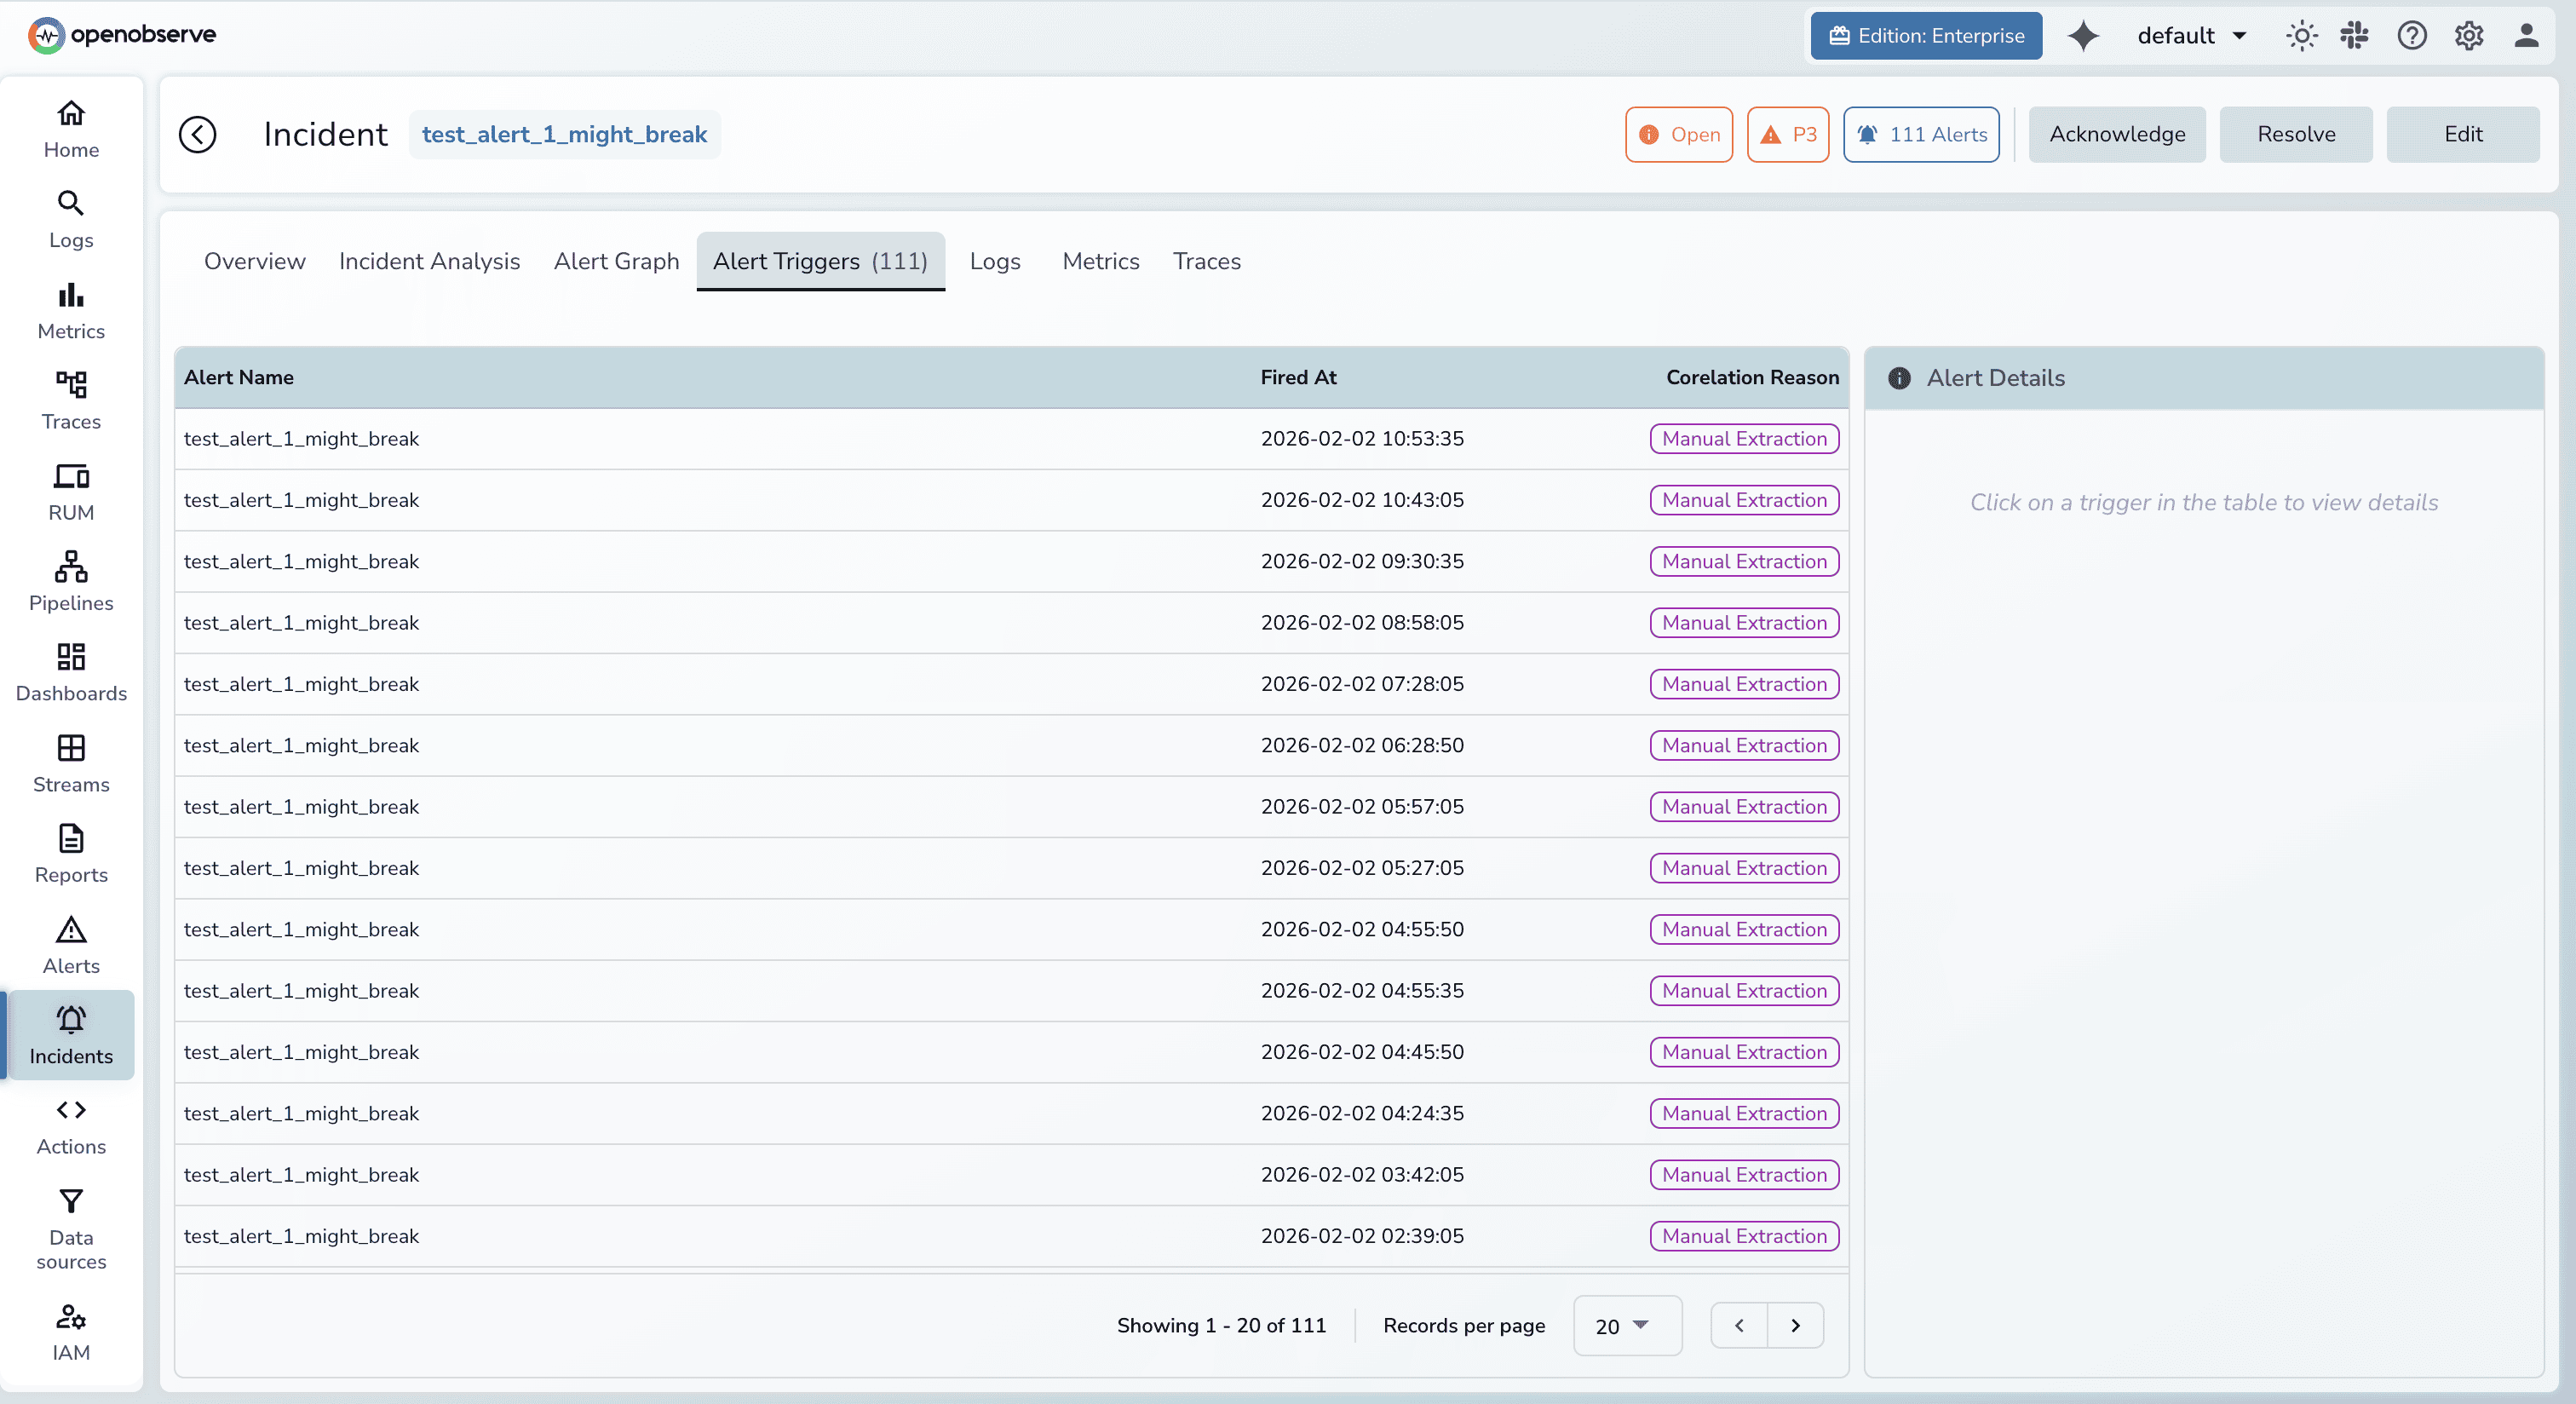Viewport: 2576px width, 1404px height.
Task: Select the Streams icon
Action: coord(70,763)
